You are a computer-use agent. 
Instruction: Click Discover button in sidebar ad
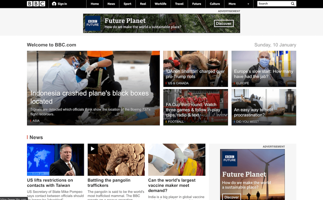coord(232,197)
